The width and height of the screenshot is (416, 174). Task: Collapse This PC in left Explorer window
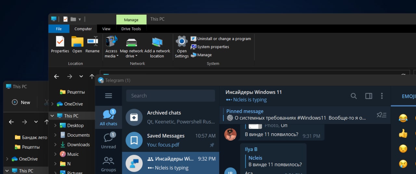point(7,171)
